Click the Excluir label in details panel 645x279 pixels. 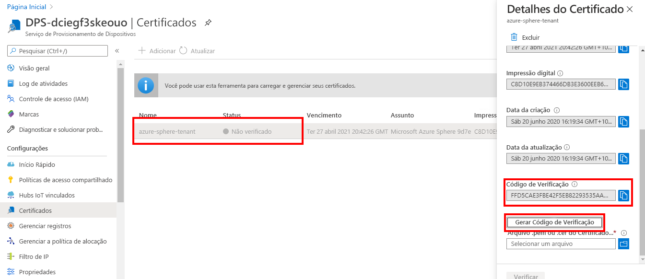(x=531, y=37)
